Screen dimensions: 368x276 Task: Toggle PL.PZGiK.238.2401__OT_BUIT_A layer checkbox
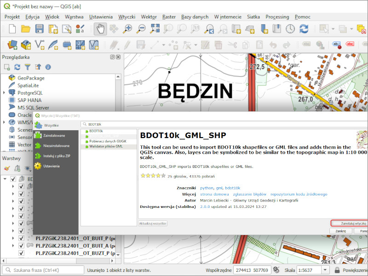21,246
